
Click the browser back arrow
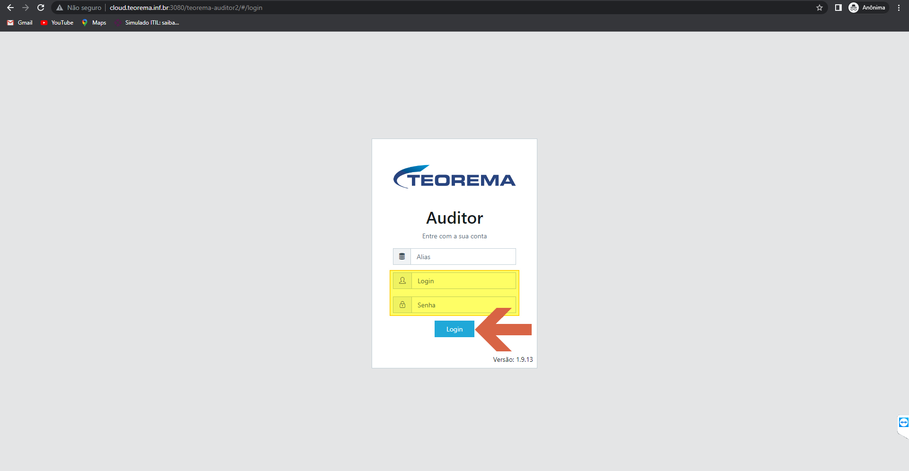pyautogui.click(x=10, y=8)
